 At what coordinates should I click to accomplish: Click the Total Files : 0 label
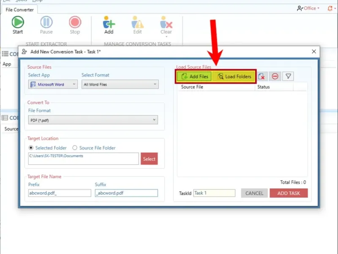[293, 182]
